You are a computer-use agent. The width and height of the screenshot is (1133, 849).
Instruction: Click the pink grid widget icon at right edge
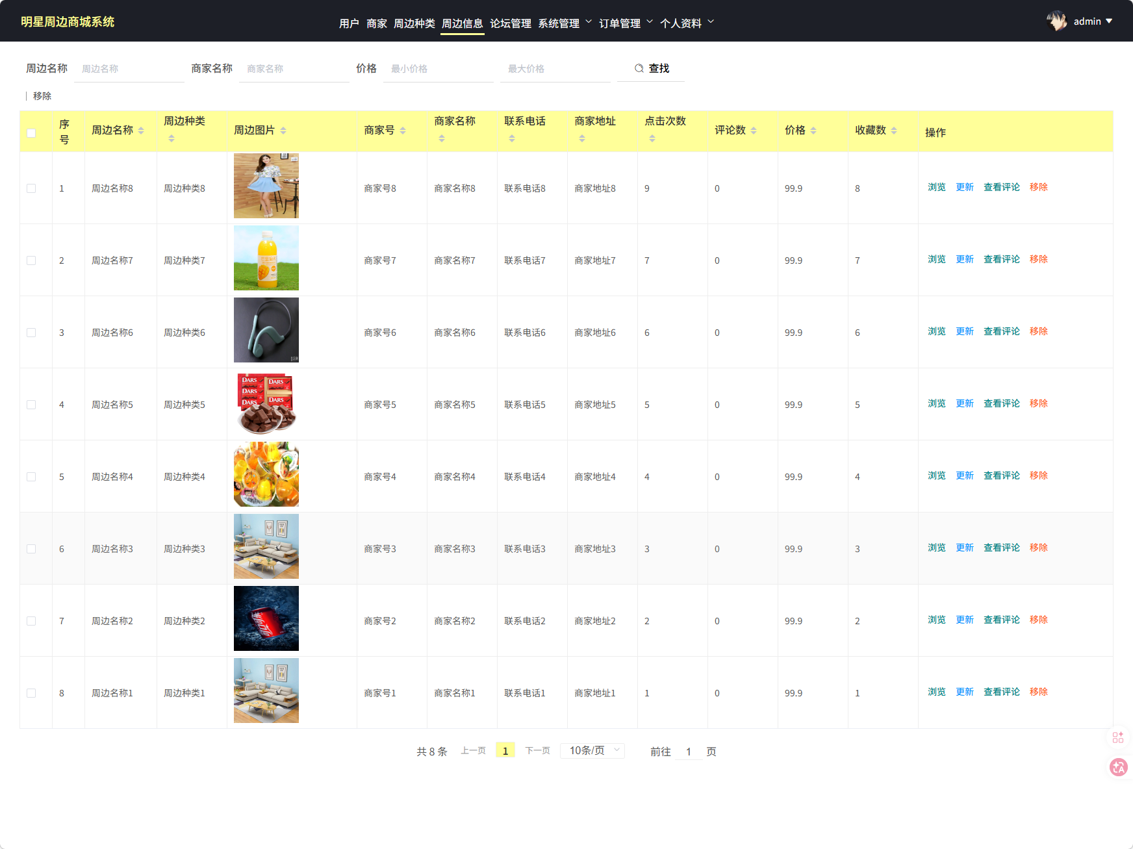(1118, 737)
